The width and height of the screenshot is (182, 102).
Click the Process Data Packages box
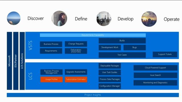tap(110, 79)
